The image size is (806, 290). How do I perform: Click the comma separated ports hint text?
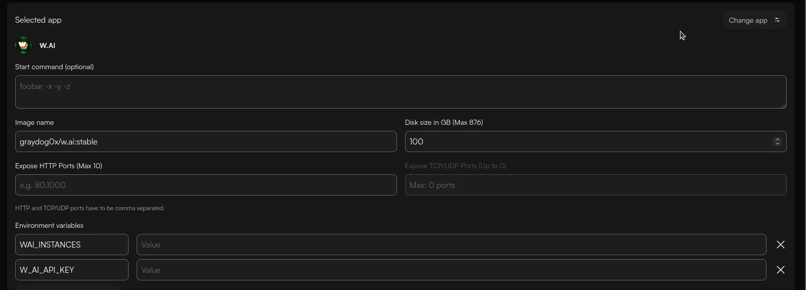point(90,208)
